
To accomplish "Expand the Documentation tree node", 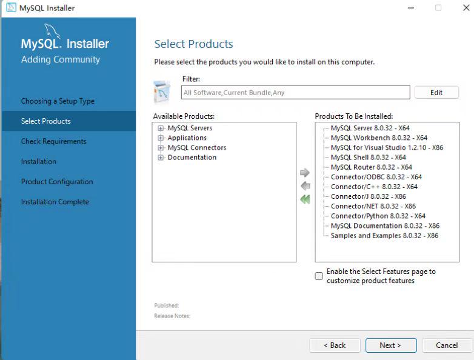I will [161, 158].
